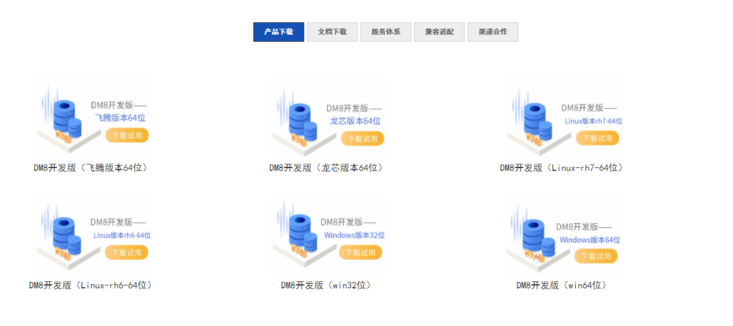Open link DM8开发版（win64位）

[562, 285]
